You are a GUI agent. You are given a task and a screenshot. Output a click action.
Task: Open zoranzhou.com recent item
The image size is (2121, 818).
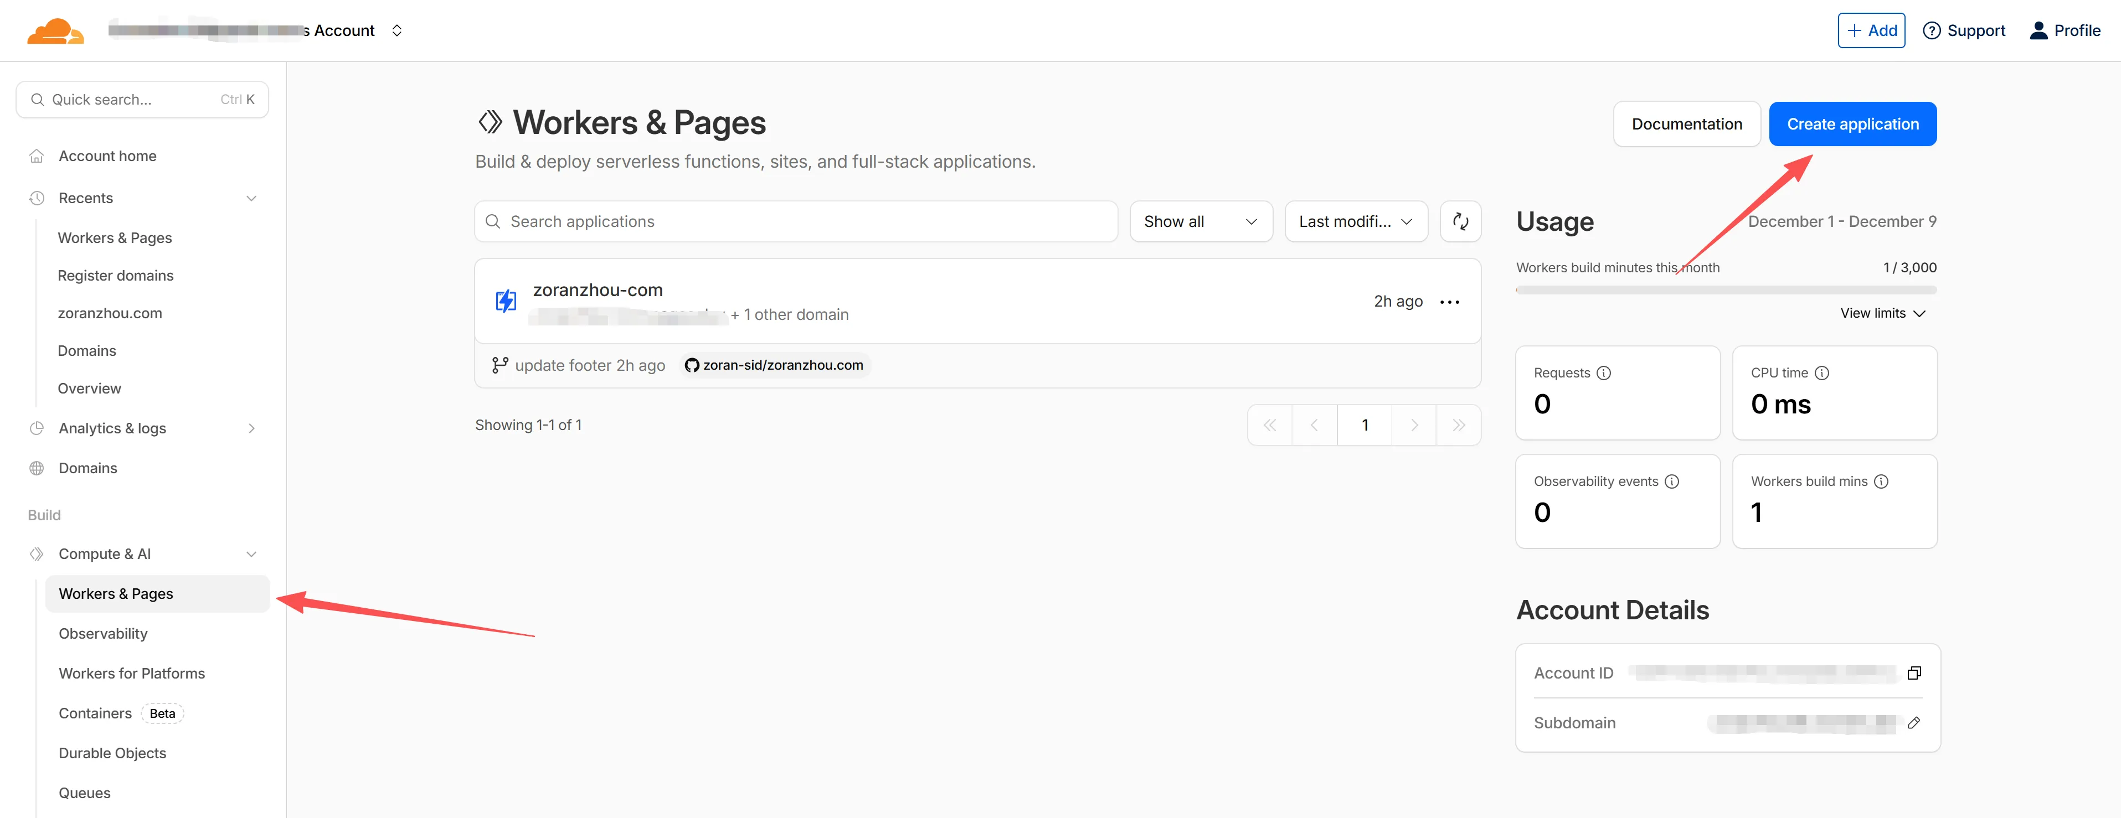[110, 314]
